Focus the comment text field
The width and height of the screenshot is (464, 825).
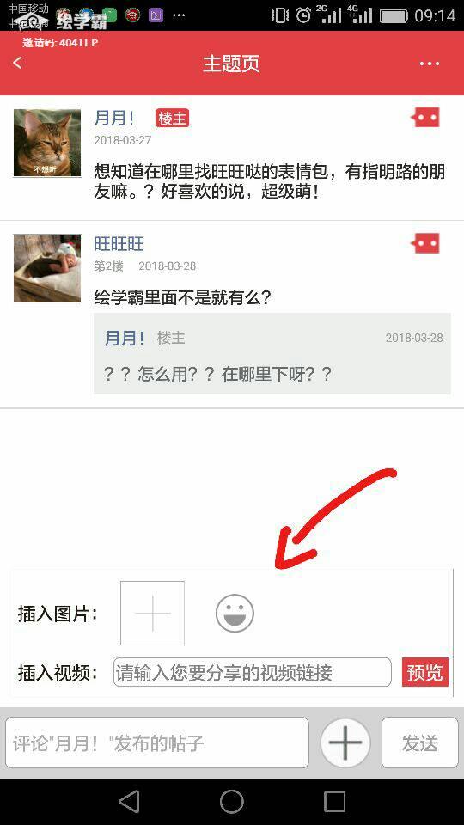[x=156, y=742]
